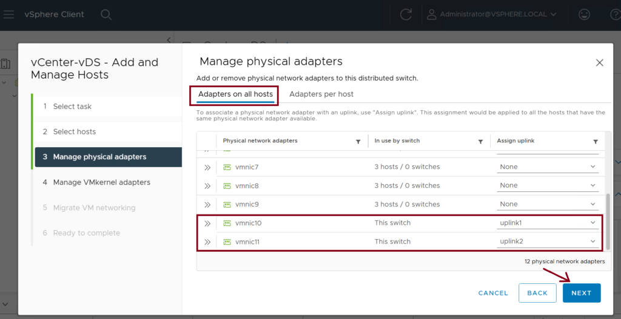Collapse the background navigator panel chevron
This screenshot has width=621, height=319.
point(169,39)
